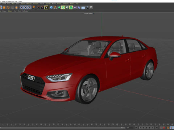Step back one frame
Viewport: 174px width, 130px height.
point(144,128)
